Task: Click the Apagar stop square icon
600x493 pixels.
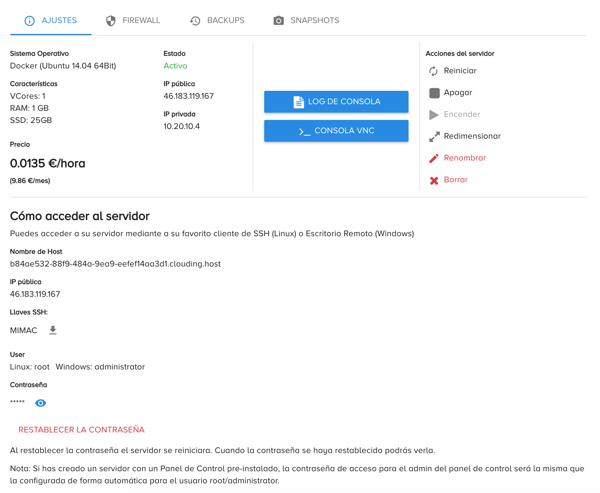Action: pos(434,93)
